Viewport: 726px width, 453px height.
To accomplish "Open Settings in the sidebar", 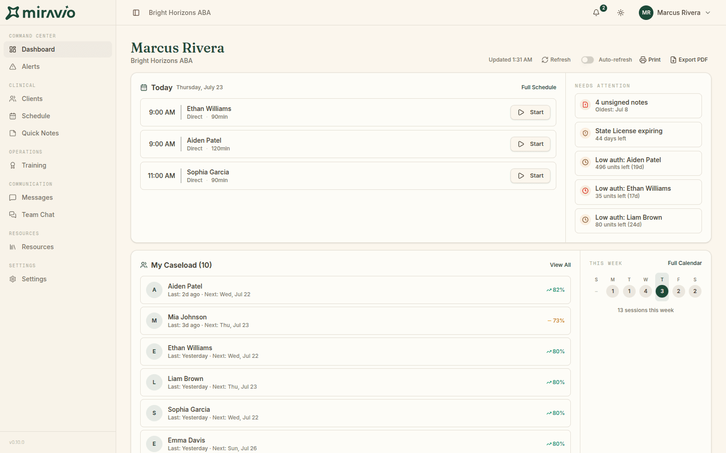I will pyautogui.click(x=58, y=279).
